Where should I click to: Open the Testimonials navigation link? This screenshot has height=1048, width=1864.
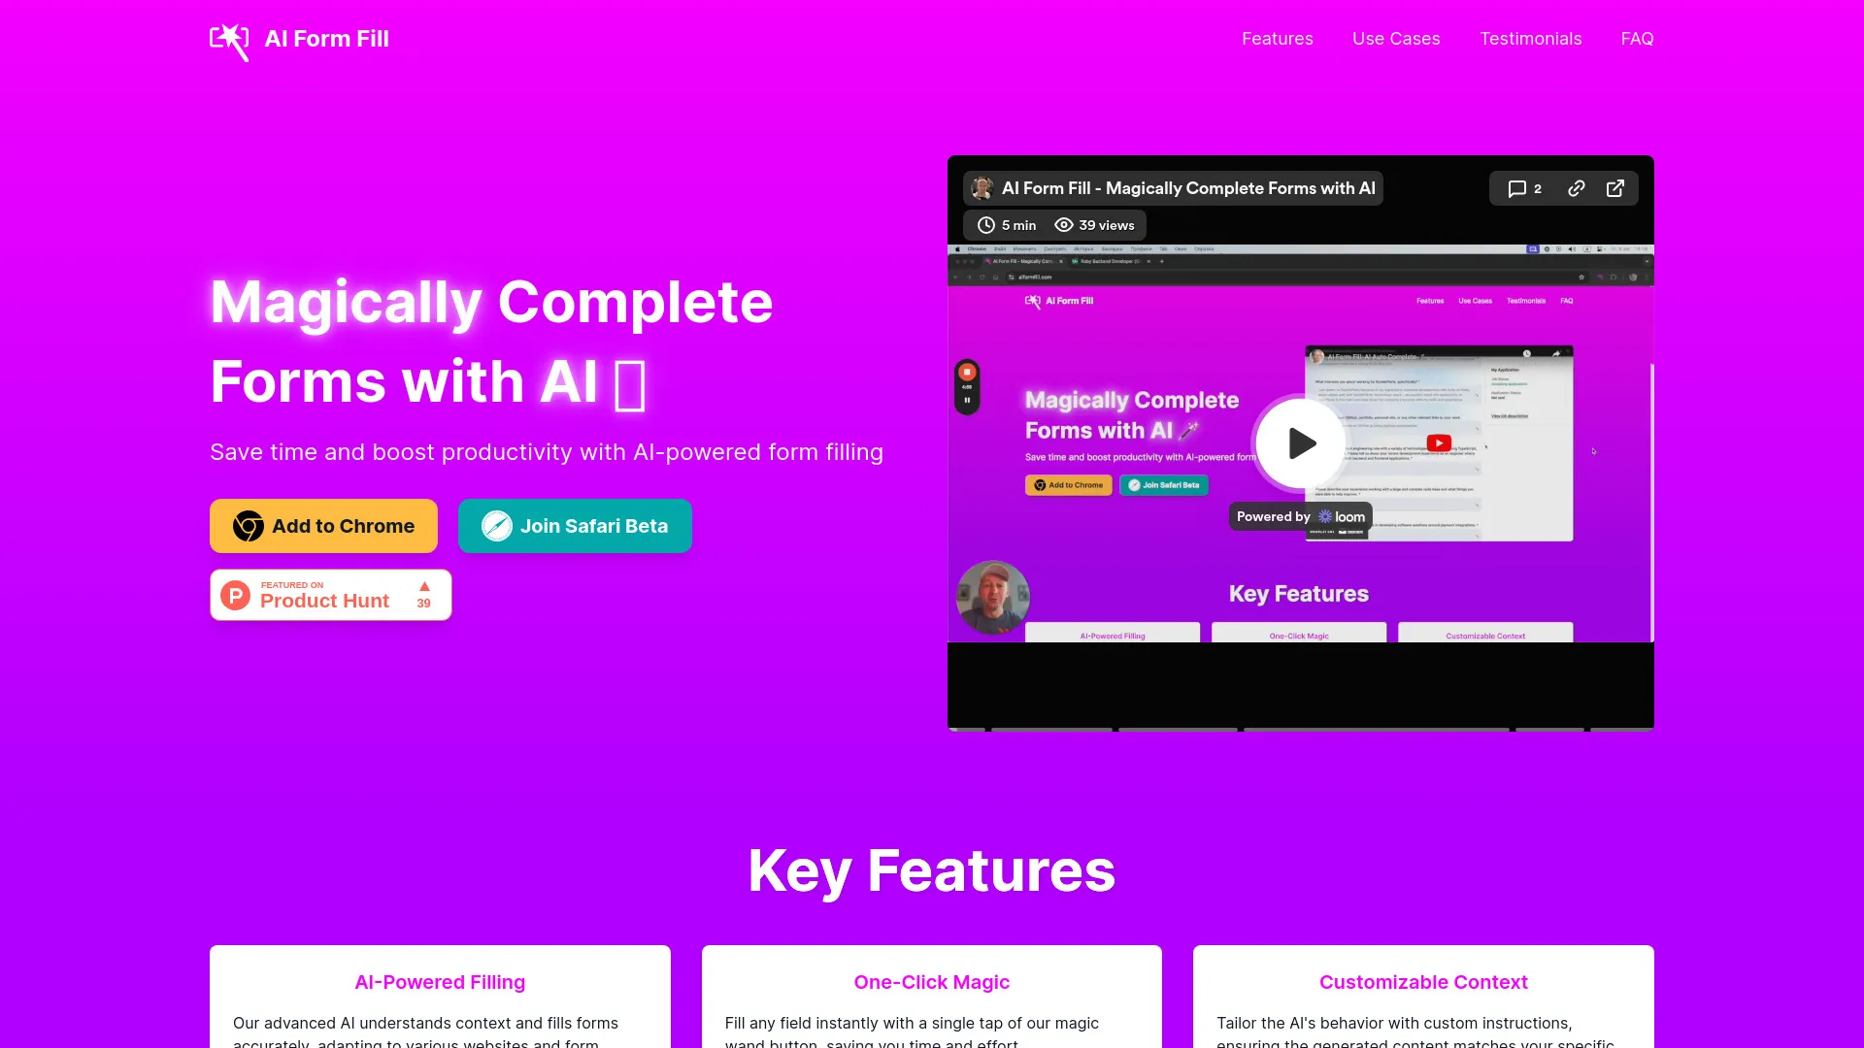(1531, 39)
